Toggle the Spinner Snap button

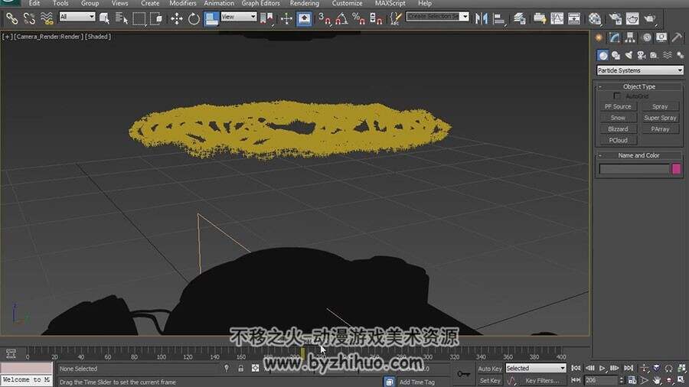tap(376, 18)
